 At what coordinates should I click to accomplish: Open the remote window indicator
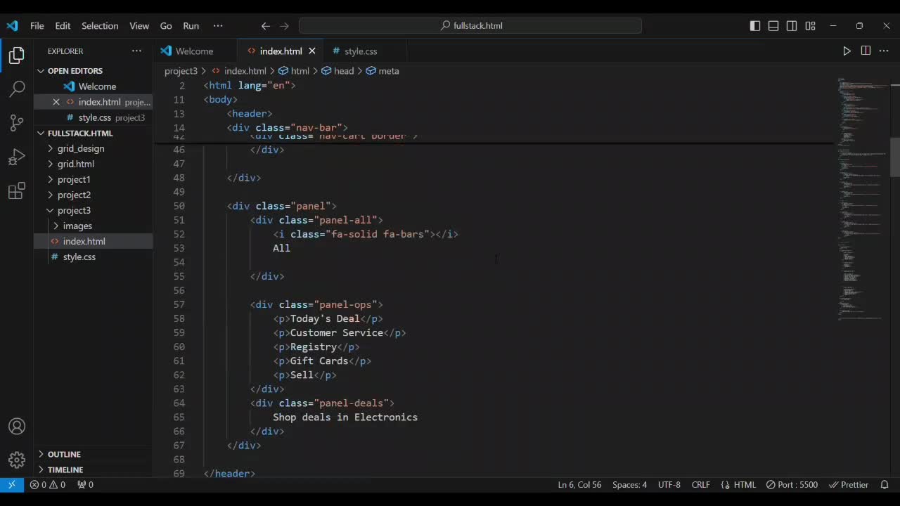click(x=12, y=484)
